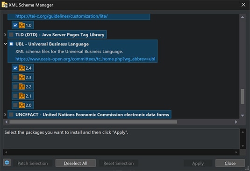
Task: Select the UBL - Universal Business Language title
Action: 52,44
